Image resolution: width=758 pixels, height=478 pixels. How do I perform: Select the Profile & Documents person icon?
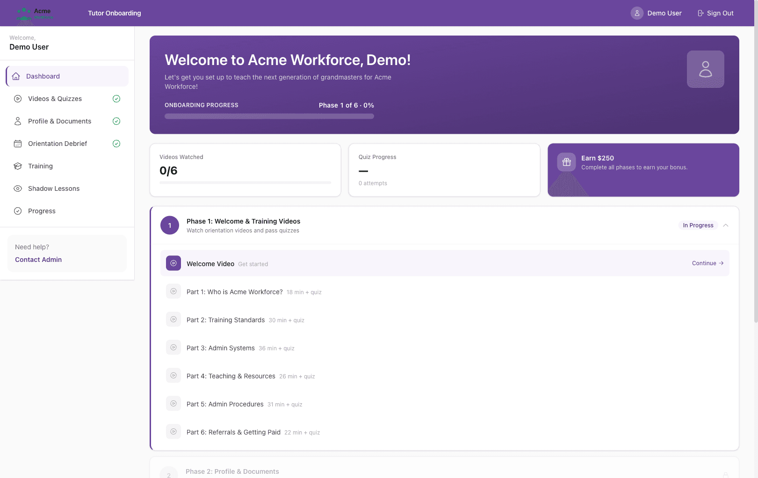click(17, 121)
